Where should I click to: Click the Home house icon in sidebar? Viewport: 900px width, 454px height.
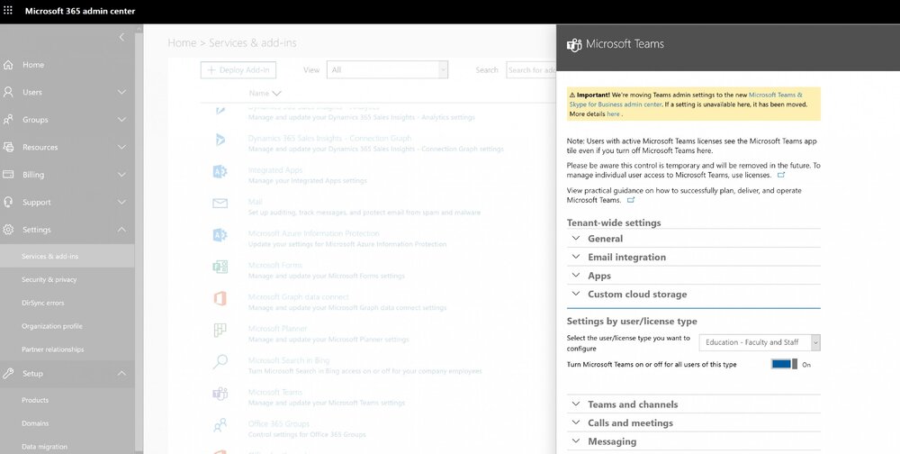pyautogui.click(x=8, y=65)
